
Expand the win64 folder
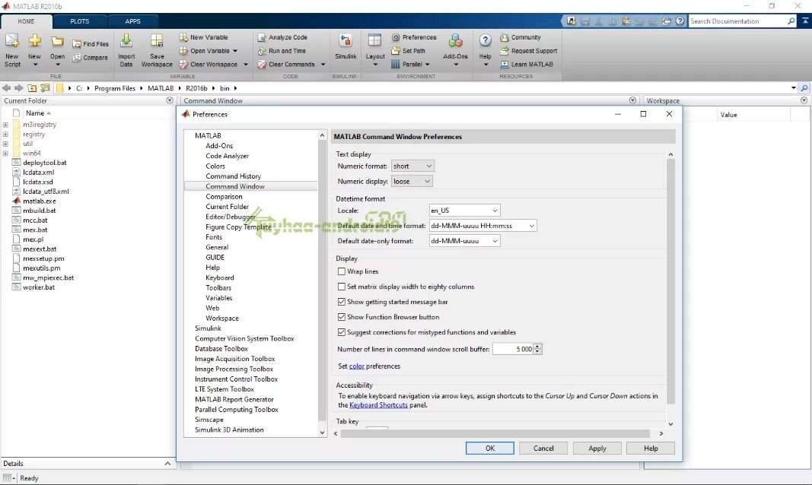5,153
